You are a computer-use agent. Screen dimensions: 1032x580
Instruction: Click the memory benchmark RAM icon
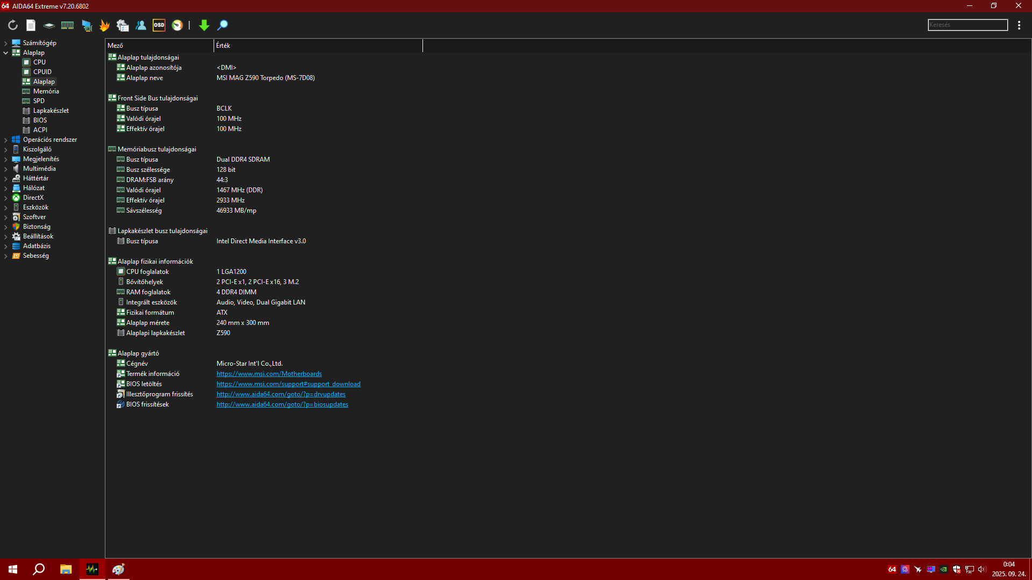[67, 25]
